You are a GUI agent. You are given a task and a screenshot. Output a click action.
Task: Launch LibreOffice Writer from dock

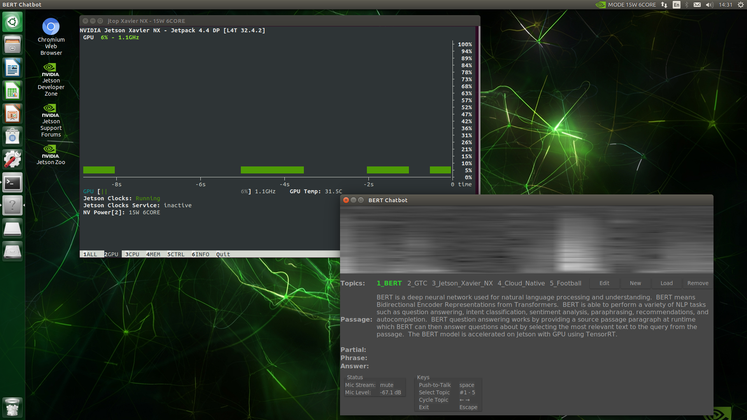tap(12, 68)
